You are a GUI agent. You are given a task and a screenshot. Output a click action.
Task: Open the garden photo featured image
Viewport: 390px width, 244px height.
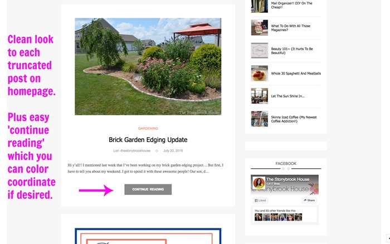tap(148, 66)
